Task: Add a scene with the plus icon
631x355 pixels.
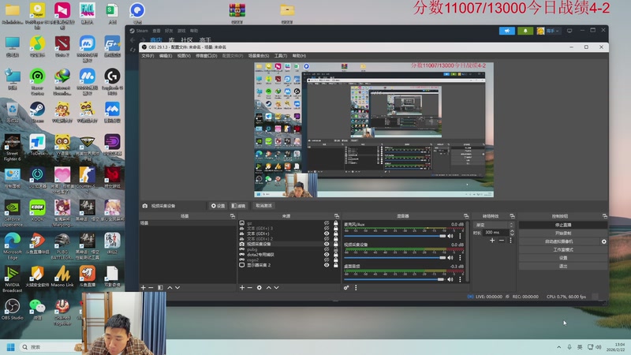Action: [x=143, y=288]
